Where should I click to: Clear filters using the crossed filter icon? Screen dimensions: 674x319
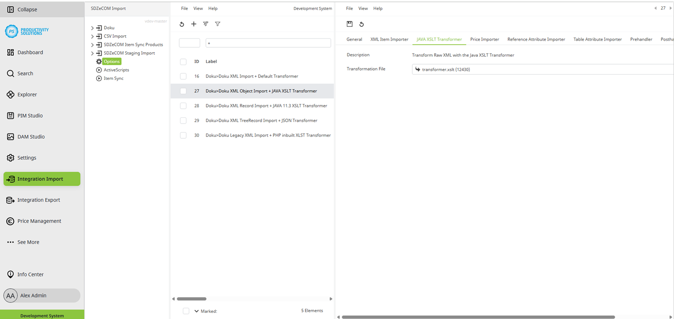[x=205, y=24]
